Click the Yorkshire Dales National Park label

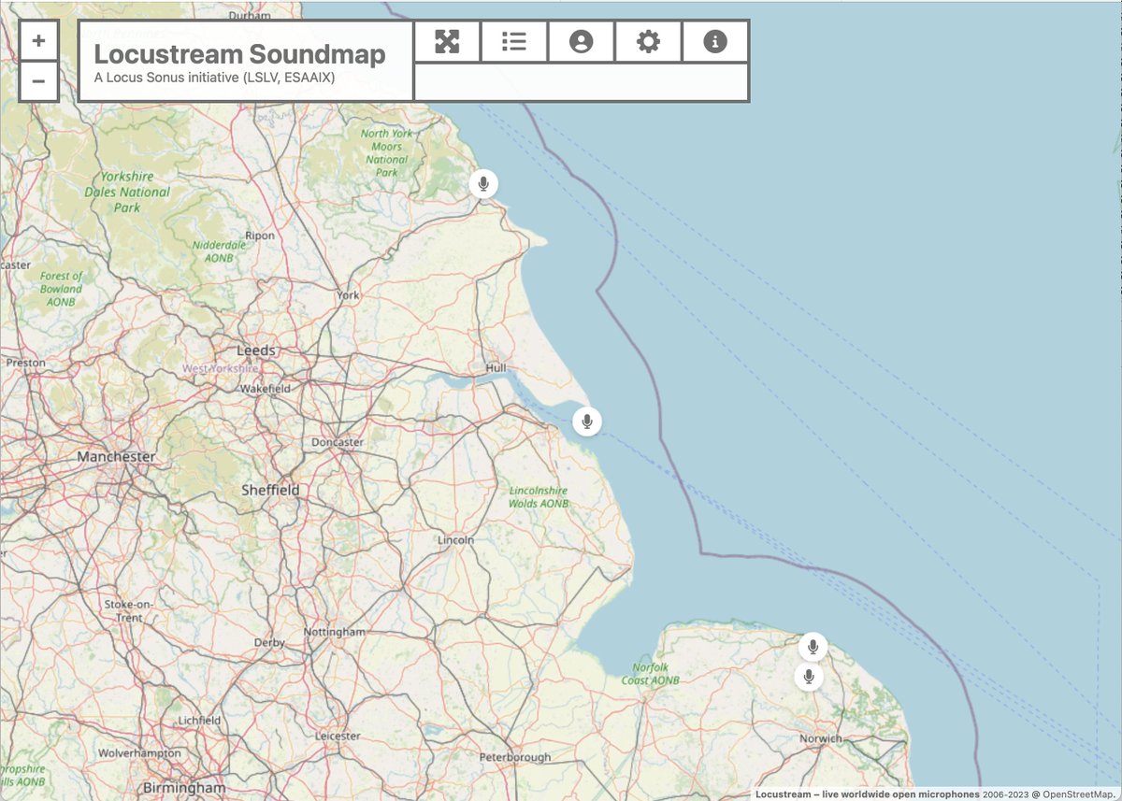pyautogui.click(x=127, y=192)
